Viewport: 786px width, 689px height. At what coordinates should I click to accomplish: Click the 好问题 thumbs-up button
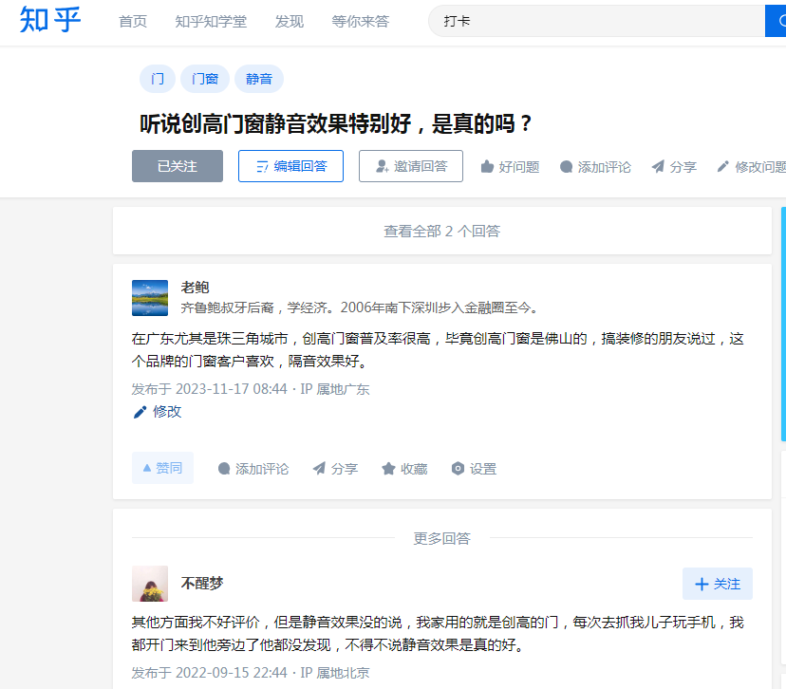pos(510,167)
